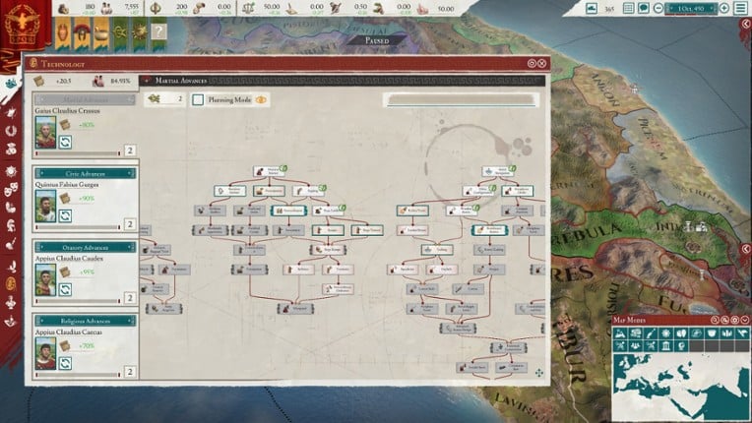This screenshot has width=752, height=423.
Task: Select the Religious Advances category
Action: [85, 321]
